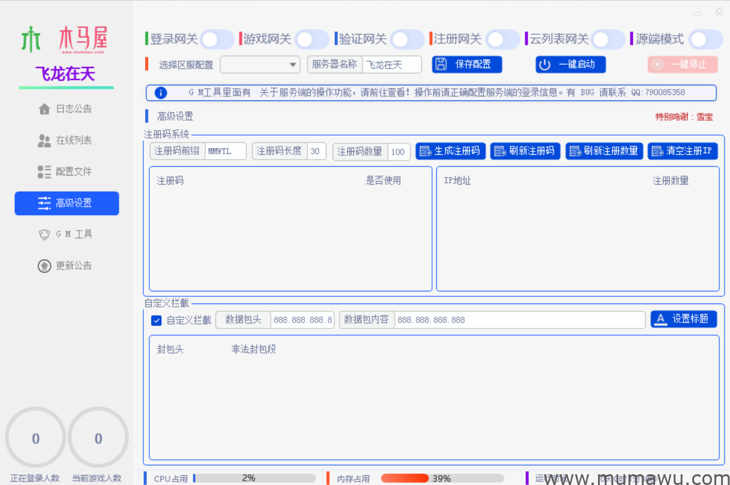Click the 清空注册IP clear icon

coord(657,151)
